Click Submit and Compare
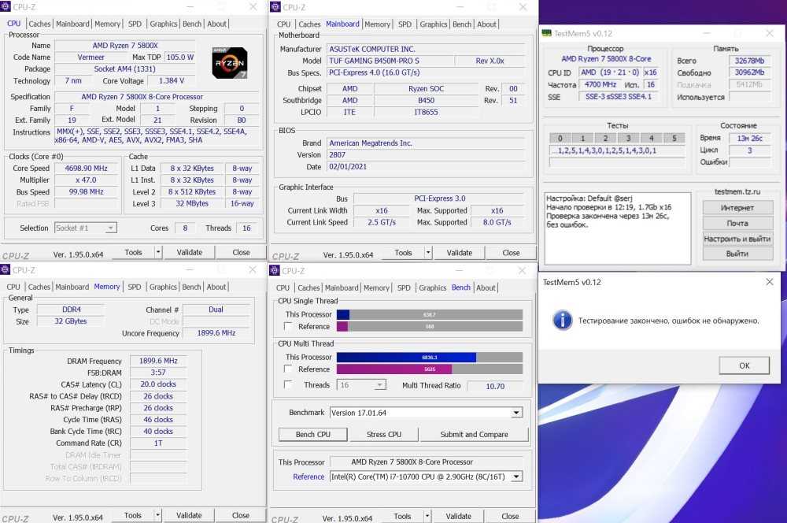 click(x=475, y=434)
